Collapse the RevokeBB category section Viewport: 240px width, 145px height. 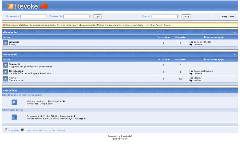(x=235, y=55)
